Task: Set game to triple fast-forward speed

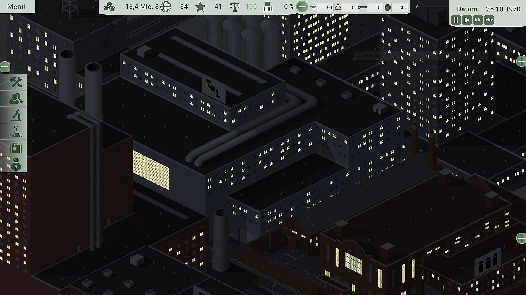Action: [489, 20]
